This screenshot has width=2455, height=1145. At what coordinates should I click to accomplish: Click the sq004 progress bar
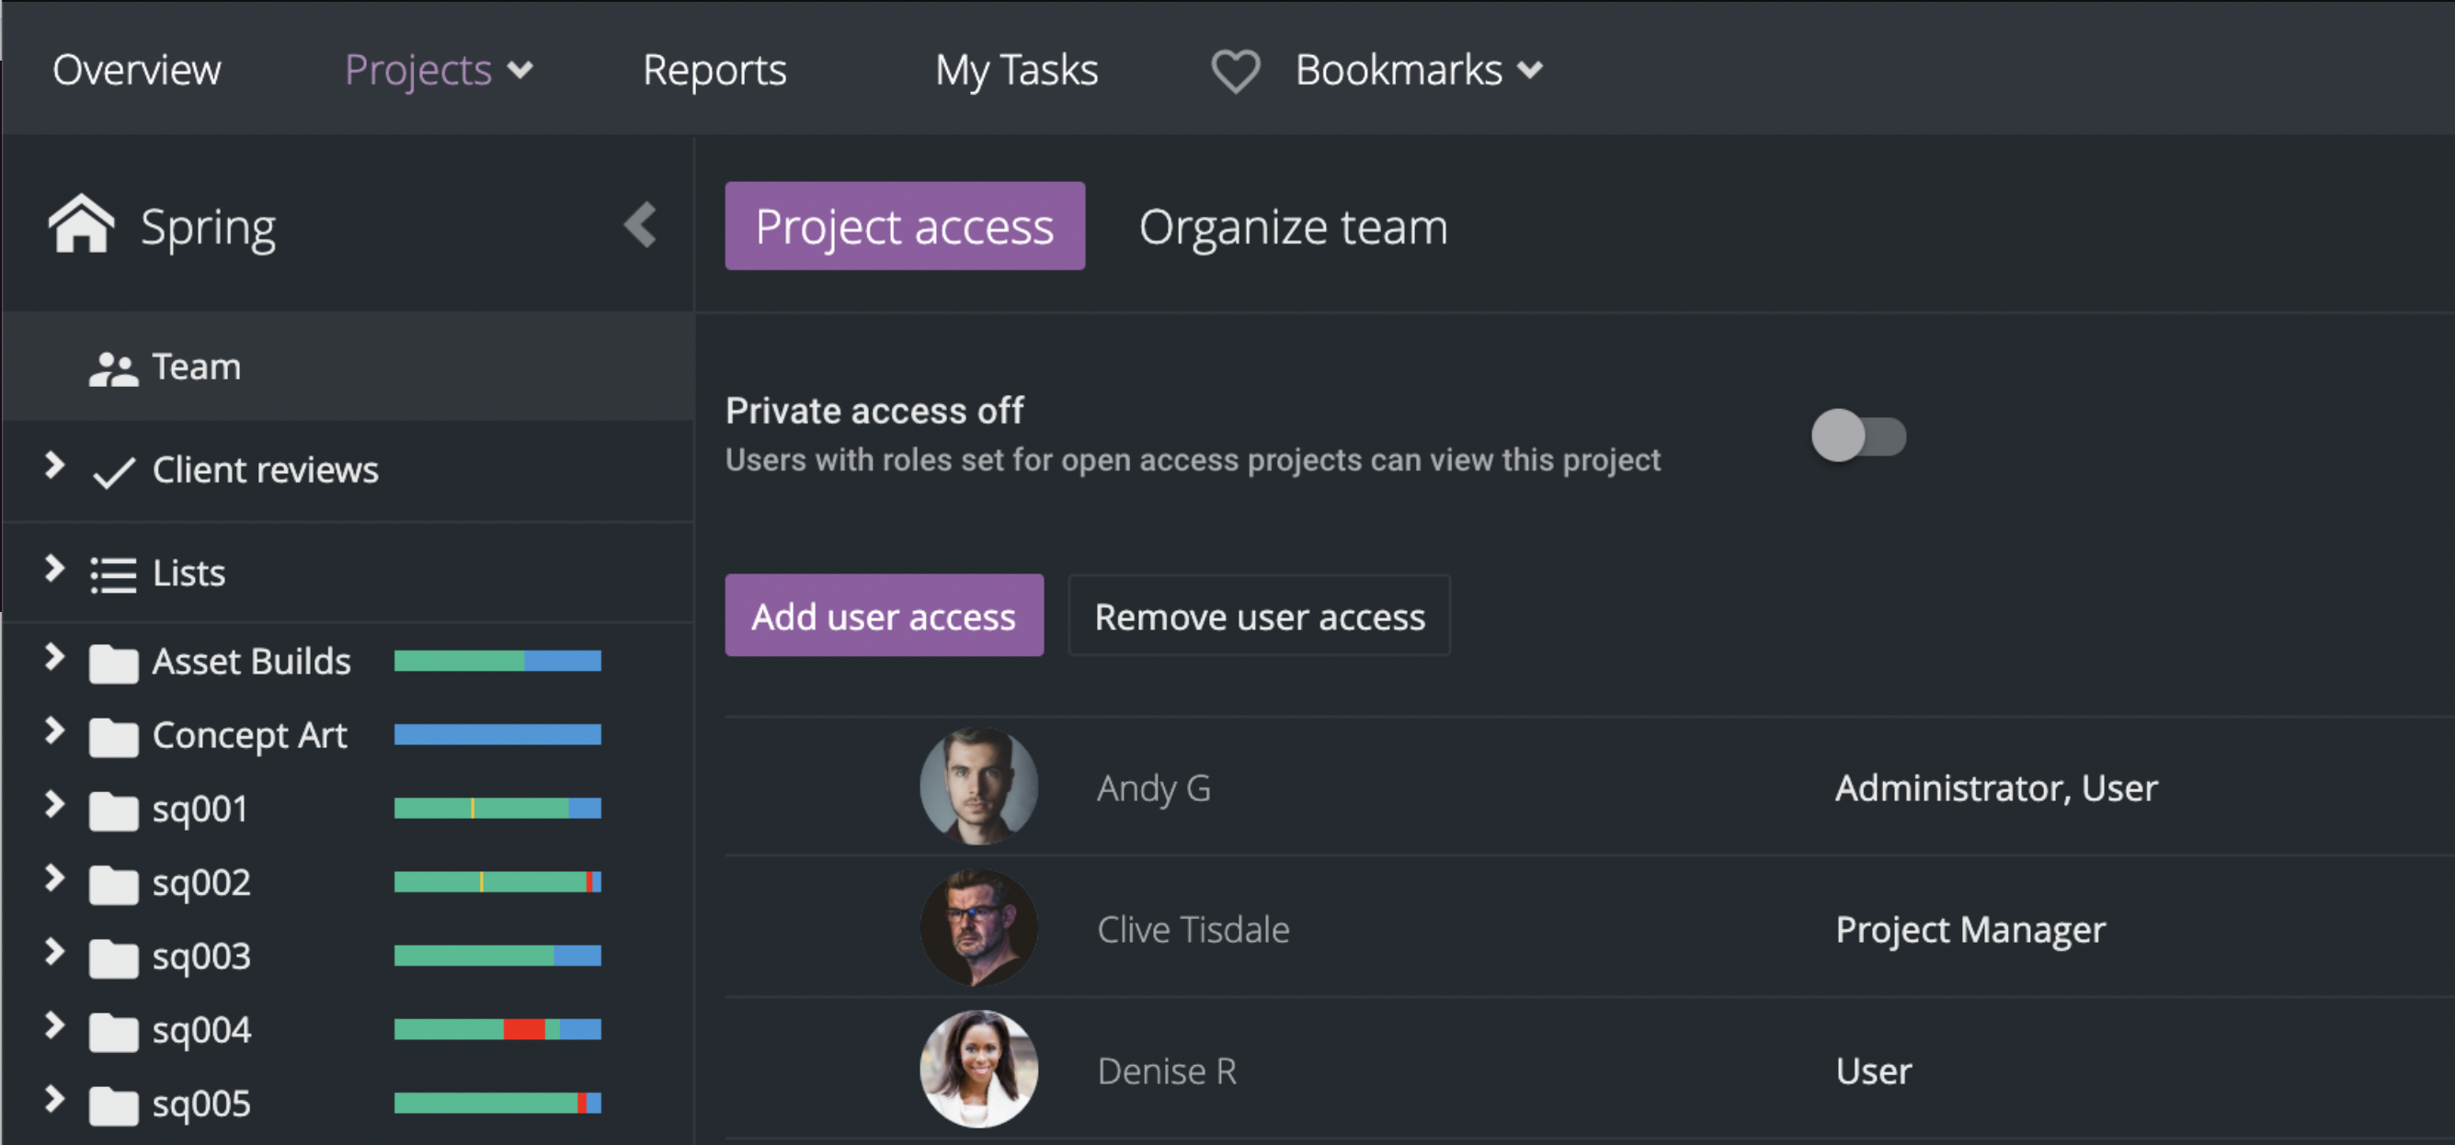point(497,1029)
